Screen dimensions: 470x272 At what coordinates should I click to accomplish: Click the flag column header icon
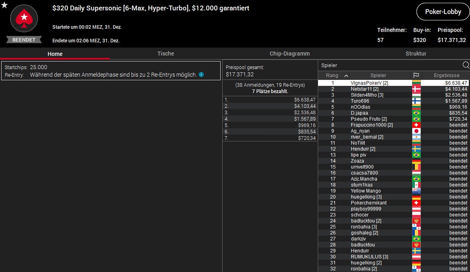pyautogui.click(x=416, y=75)
